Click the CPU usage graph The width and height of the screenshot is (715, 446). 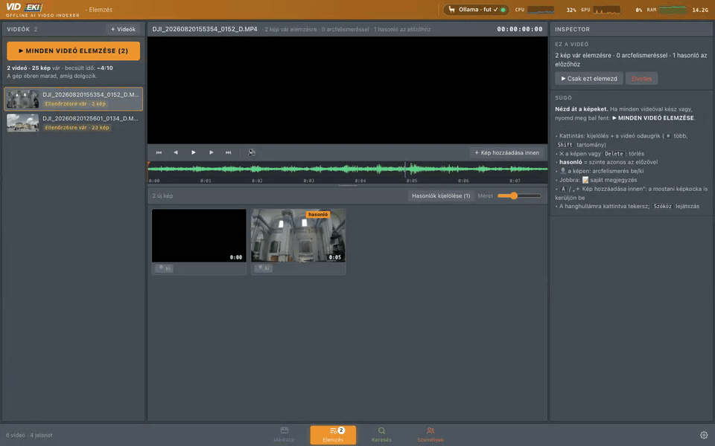click(x=541, y=10)
